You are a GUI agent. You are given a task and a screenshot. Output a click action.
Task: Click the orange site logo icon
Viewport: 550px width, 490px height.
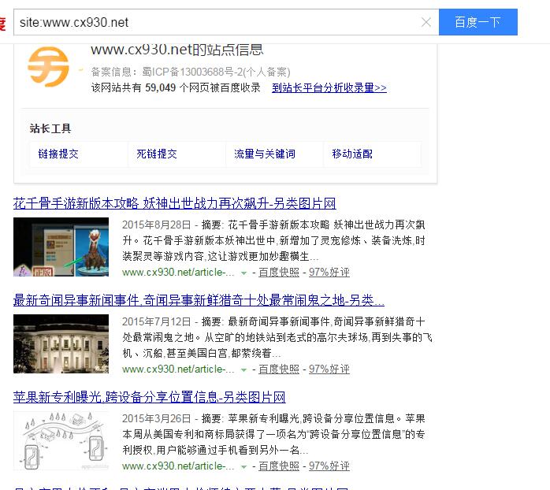[48, 67]
